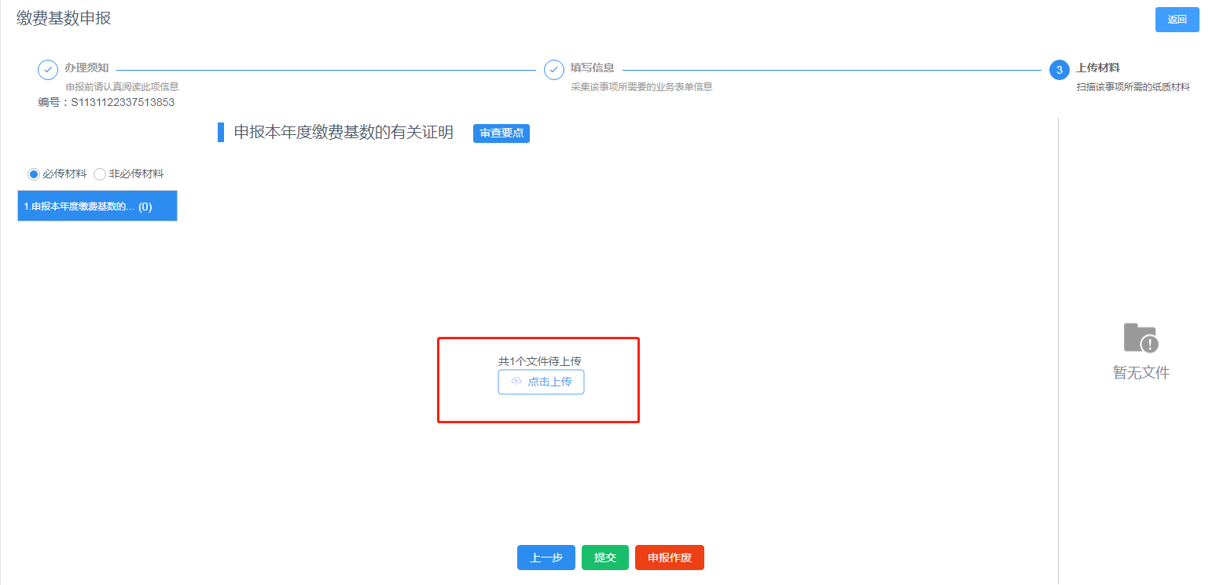This screenshot has width=1227, height=585.
Task: Select the 必传材料 radio button
Action: click(x=34, y=174)
